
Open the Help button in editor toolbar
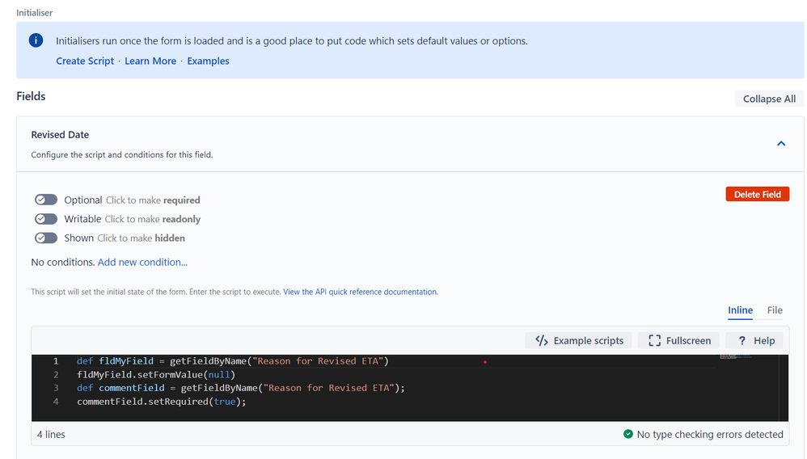[x=754, y=341]
